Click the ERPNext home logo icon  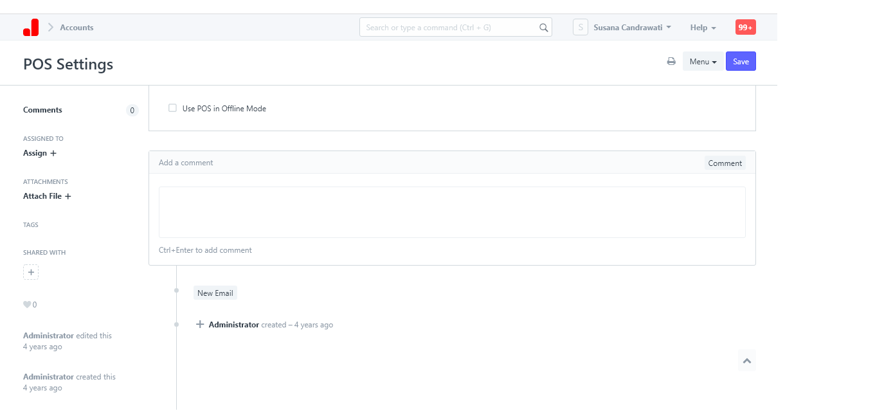[x=31, y=28]
